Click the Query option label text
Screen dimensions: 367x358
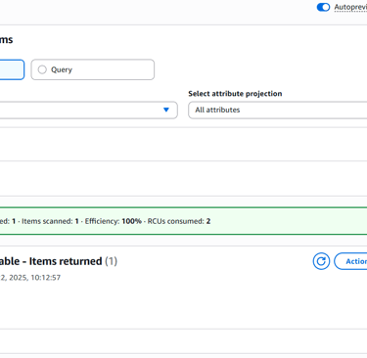tap(62, 69)
